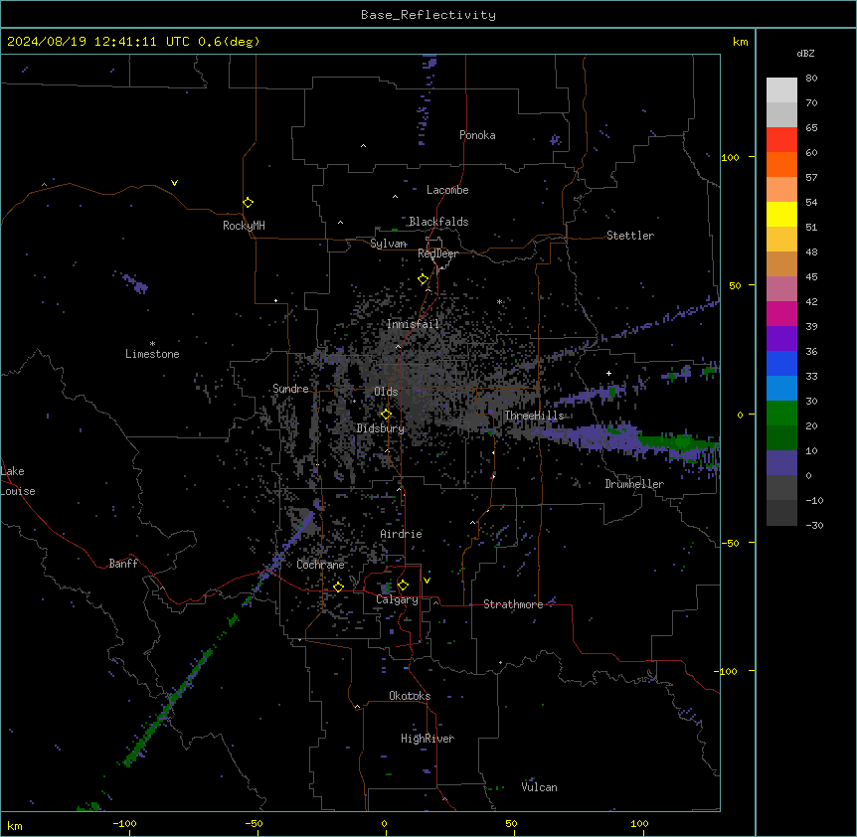The width and height of the screenshot is (857, 837).
Task: Pick the light gray 80–70 dBZ swatch
Action: [x=781, y=90]
